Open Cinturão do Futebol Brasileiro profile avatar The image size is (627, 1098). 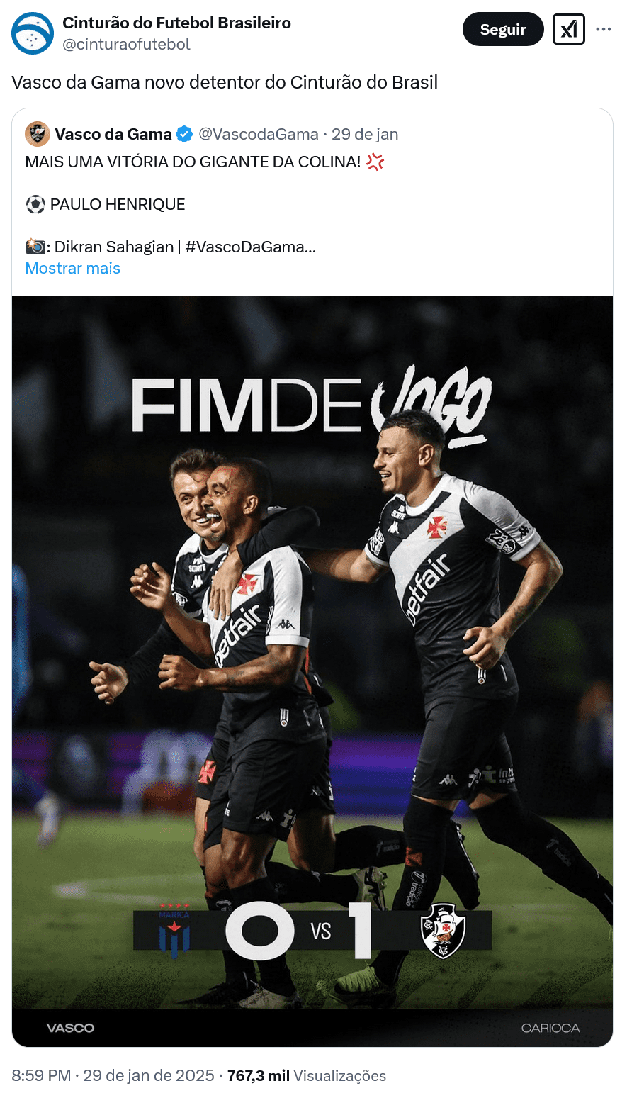[x=33, y=33]
